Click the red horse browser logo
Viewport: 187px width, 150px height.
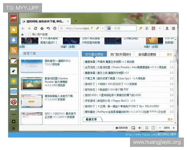(x=14, y=18)
